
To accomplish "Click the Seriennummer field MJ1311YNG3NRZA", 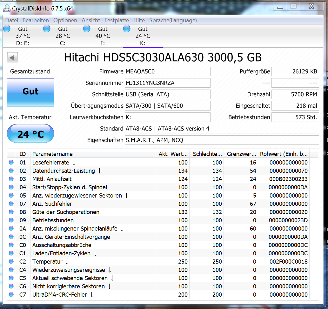I will click(x=167, y=83).
